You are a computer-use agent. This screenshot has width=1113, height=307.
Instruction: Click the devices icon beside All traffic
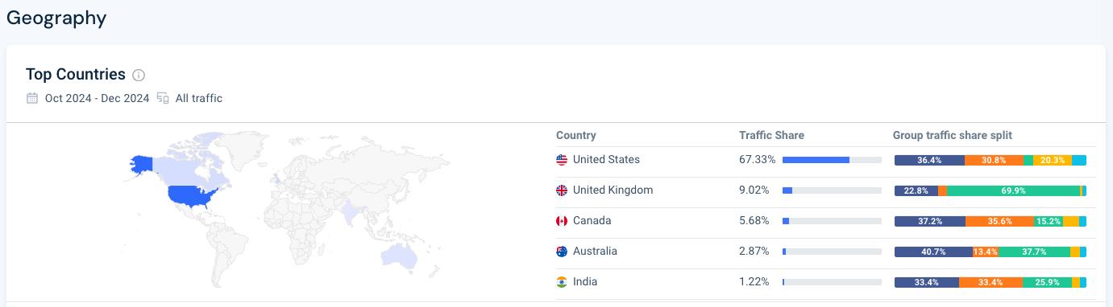pos(164,98)
